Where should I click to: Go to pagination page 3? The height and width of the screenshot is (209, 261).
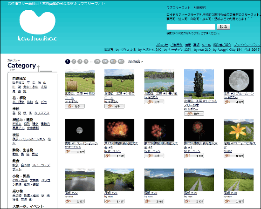tap(80, 61)
